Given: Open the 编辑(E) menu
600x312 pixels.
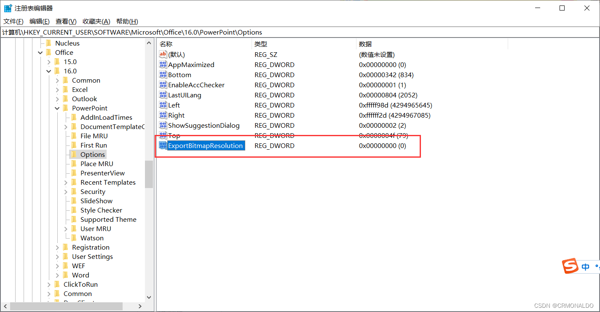Looking at the screenshot, I should (x=39, y=22).
